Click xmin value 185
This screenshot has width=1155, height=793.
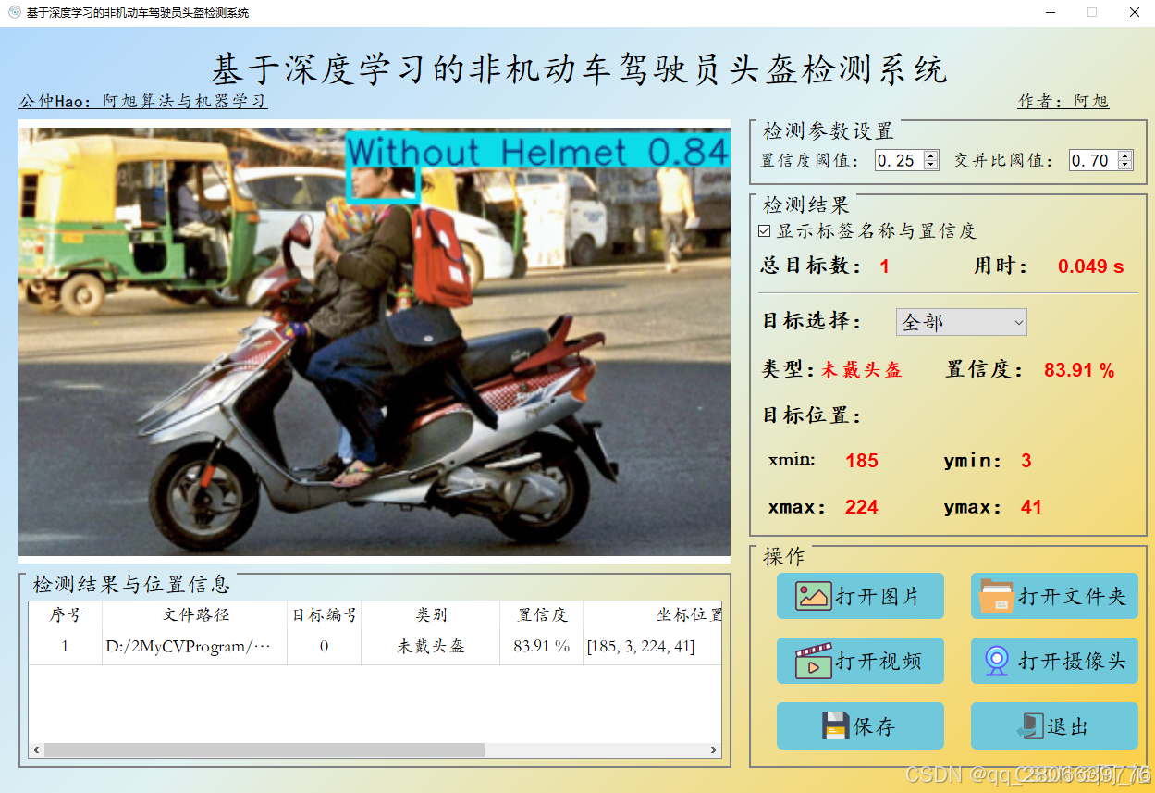(862, 461)
